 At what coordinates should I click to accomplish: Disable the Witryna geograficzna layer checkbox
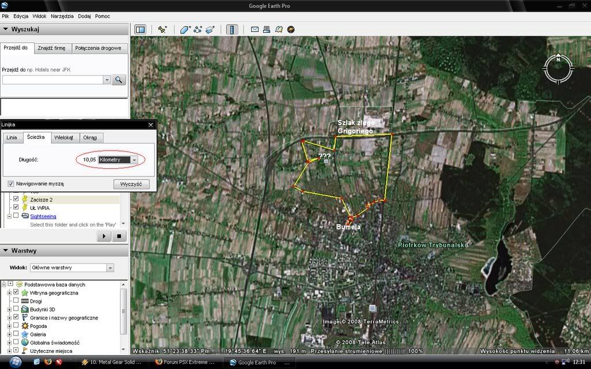[16, 292]
